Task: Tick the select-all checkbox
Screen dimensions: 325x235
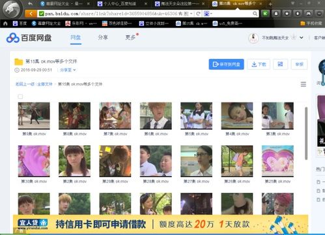Action: (x=20, y=97)
